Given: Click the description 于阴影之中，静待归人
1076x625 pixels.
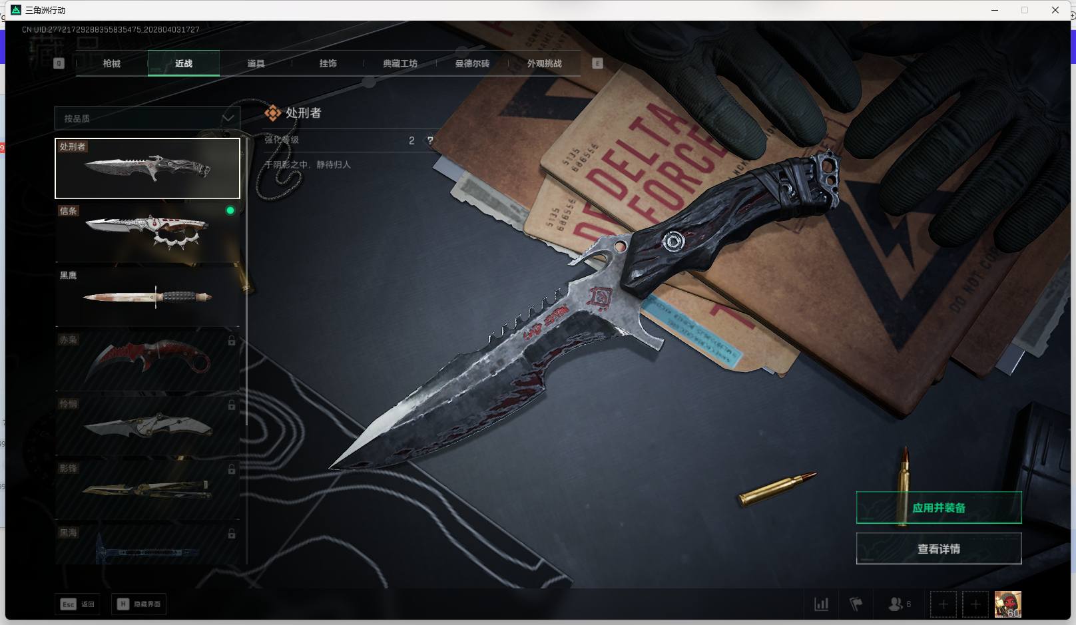Looking at the screenshot, I should pos(308,164).
